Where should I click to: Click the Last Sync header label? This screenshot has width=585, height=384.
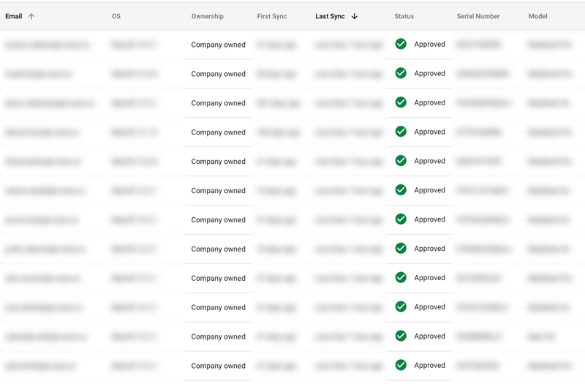click(330, 16)
